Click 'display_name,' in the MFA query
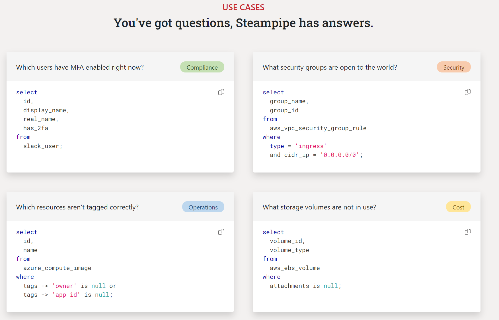 [x=46, y=110]
